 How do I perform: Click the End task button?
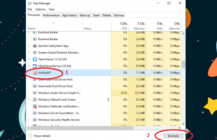coord(173,136)
